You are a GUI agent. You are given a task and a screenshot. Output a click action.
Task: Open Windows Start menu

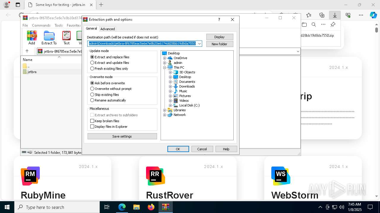(7, 207)
